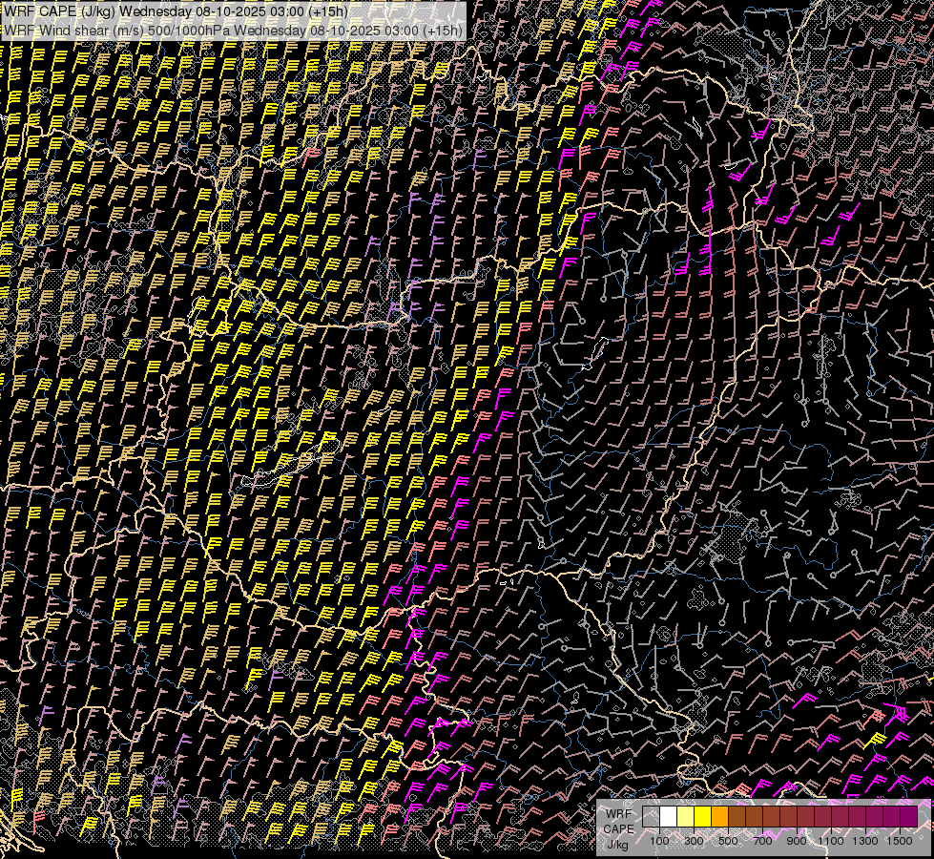This screenshot has height=859, width=934.
Task: Click the 1100 legend tick label
Action: pyautogui.click(x=831, y=840)
